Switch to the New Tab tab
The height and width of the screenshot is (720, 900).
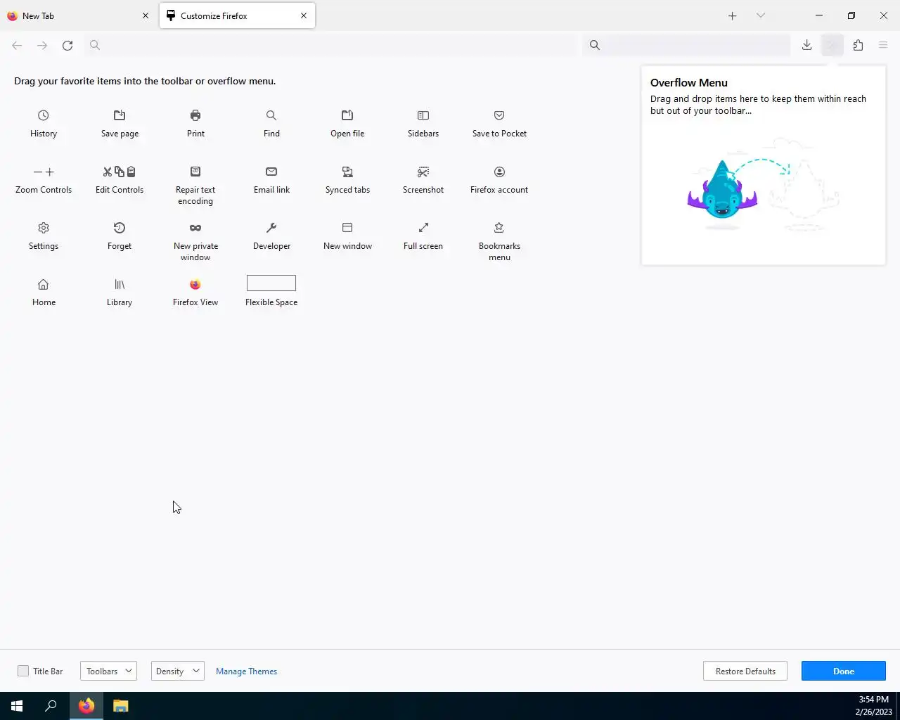[77, 15]
